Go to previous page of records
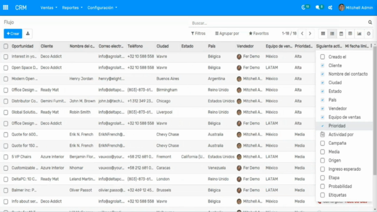The height and width of the screenshot is (212, 377). point(302,34)
